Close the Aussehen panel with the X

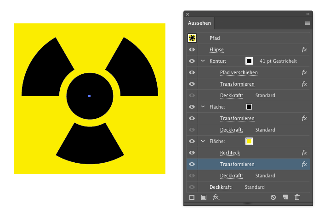tap(188, 14)
